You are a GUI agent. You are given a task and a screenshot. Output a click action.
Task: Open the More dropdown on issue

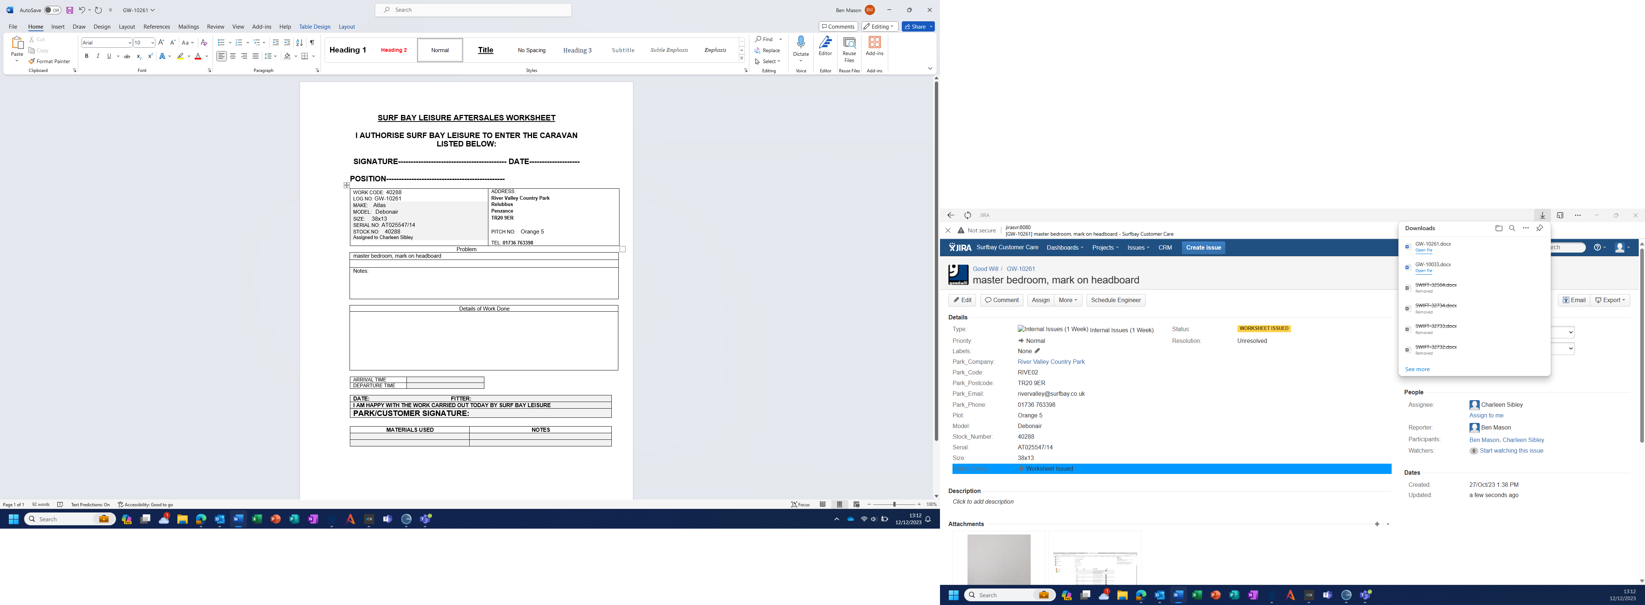1068,300
